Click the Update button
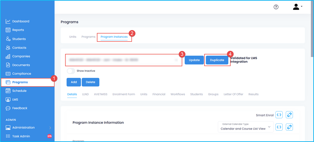The image size is (314, 142). (194, 60)
